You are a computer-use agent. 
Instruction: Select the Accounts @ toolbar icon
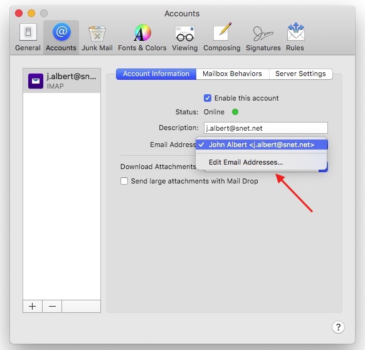61,37
